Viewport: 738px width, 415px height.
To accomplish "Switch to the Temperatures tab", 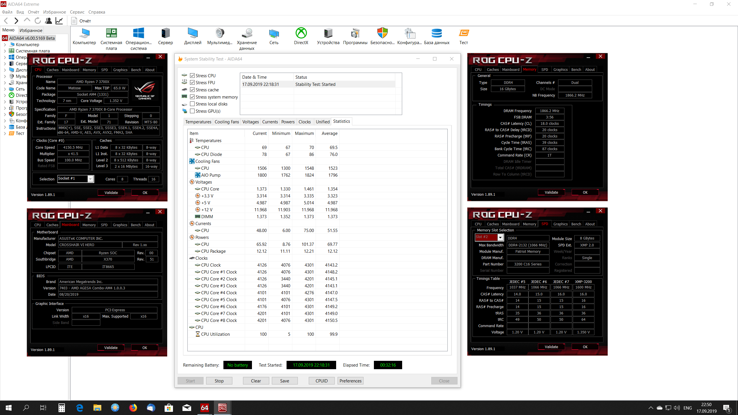I will pos(198,122).
